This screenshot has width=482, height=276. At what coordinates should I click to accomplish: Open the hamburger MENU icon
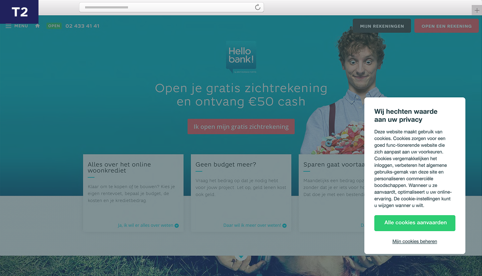pos(8,26)
